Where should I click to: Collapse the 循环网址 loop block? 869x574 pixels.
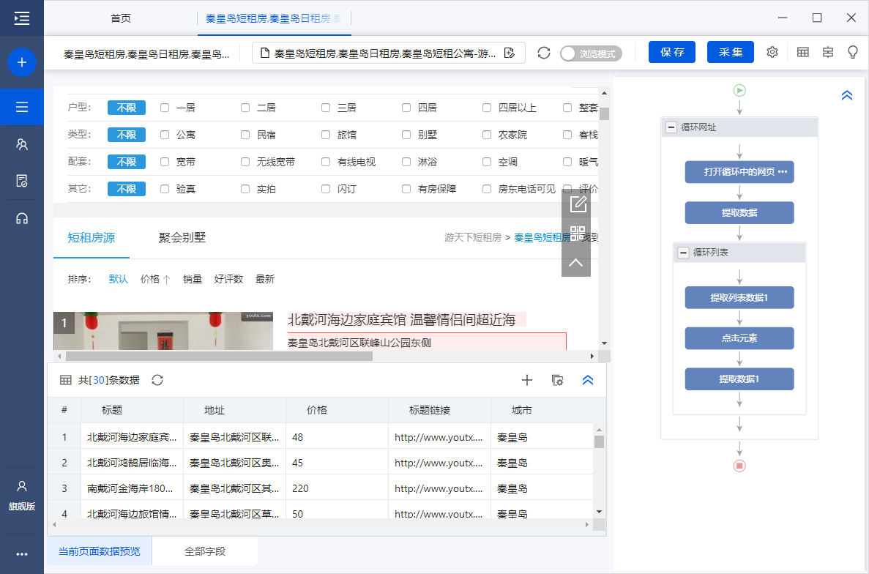point(671,127)
